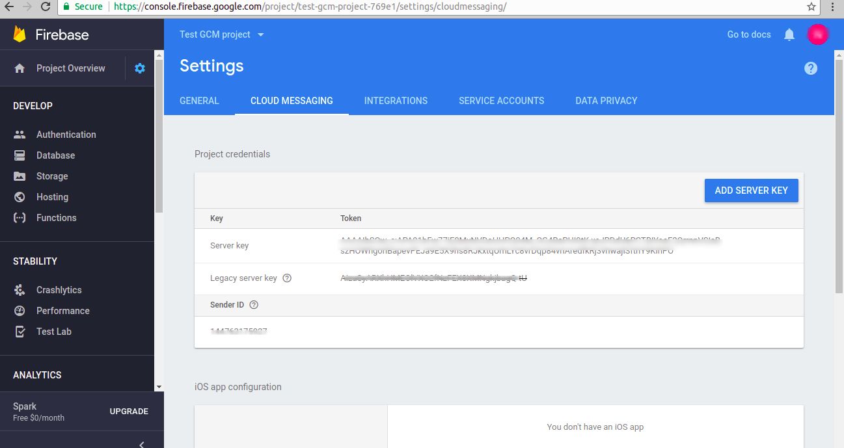
Task: Open Chrome three-dot menu
Action: pyautogui.click(x=832, y=7)
